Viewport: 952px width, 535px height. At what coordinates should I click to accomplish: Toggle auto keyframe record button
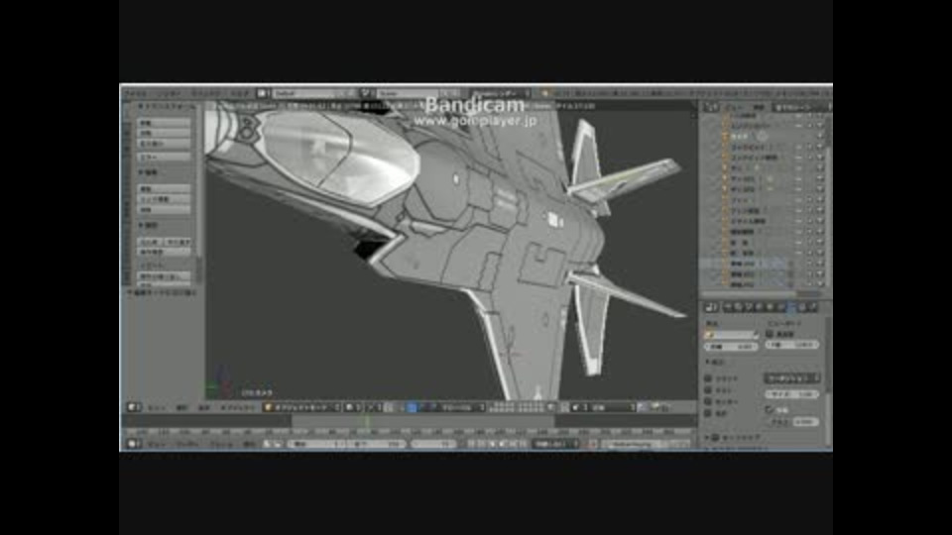[593, 444]
